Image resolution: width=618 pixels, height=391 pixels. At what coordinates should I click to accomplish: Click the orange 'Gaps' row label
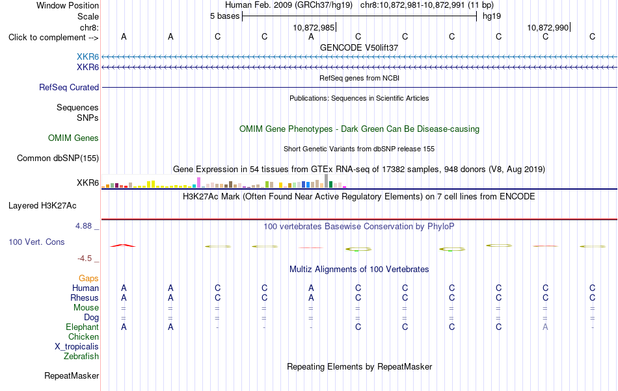pos(88,279)
